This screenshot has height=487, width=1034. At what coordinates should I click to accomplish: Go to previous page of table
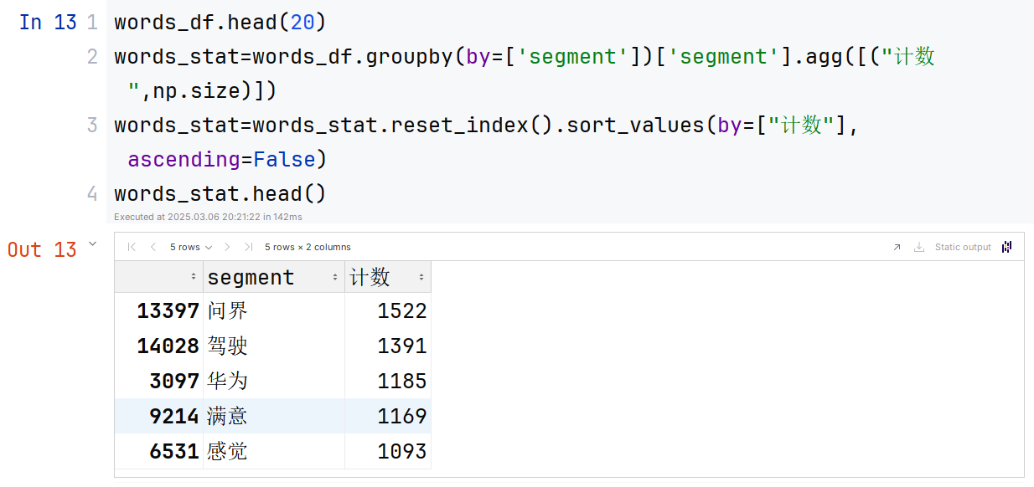pos(153,247)
